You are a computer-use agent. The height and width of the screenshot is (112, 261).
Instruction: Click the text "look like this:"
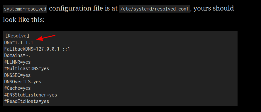[x=24, y=20]
